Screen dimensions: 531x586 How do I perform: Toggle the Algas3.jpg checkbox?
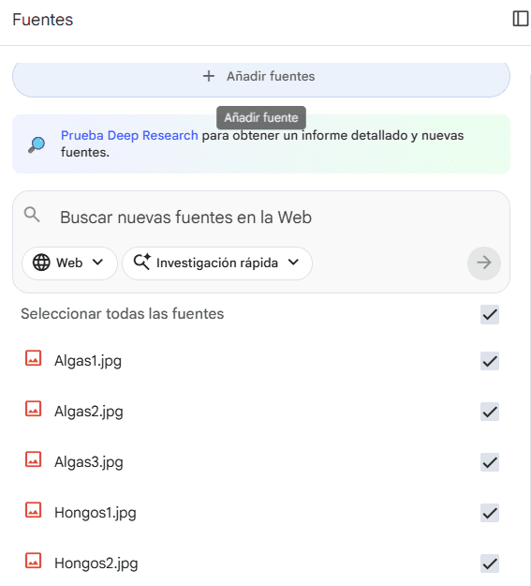pyautogui.click(x=490, y=462)
